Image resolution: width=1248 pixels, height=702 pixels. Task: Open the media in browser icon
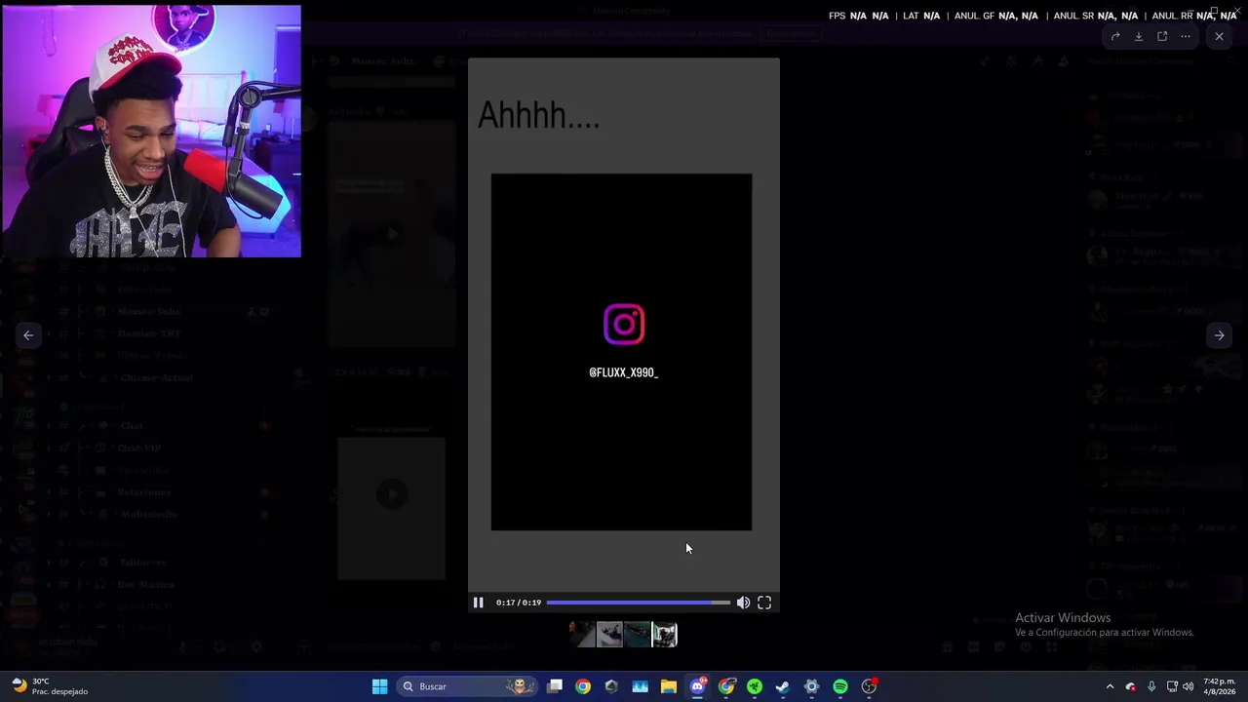tap(1162, 37)
